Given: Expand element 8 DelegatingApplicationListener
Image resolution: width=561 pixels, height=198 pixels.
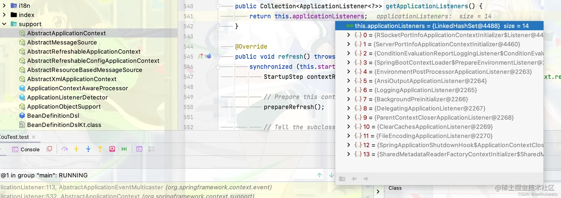Looking at the screenshot, I should click(x=348, y=108).
